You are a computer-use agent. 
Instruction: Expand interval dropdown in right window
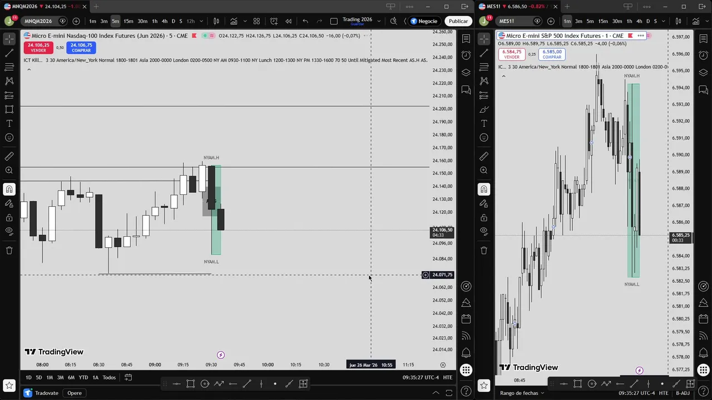(665, 21)
